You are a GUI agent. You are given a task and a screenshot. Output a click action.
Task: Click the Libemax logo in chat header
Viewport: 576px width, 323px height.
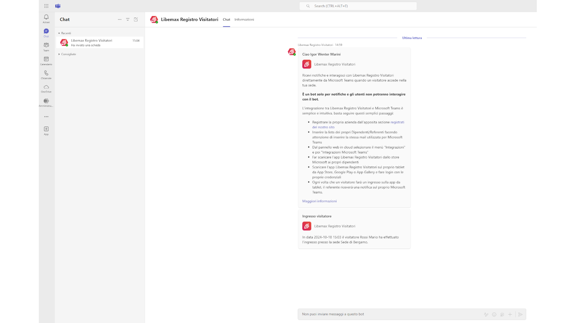154,19
